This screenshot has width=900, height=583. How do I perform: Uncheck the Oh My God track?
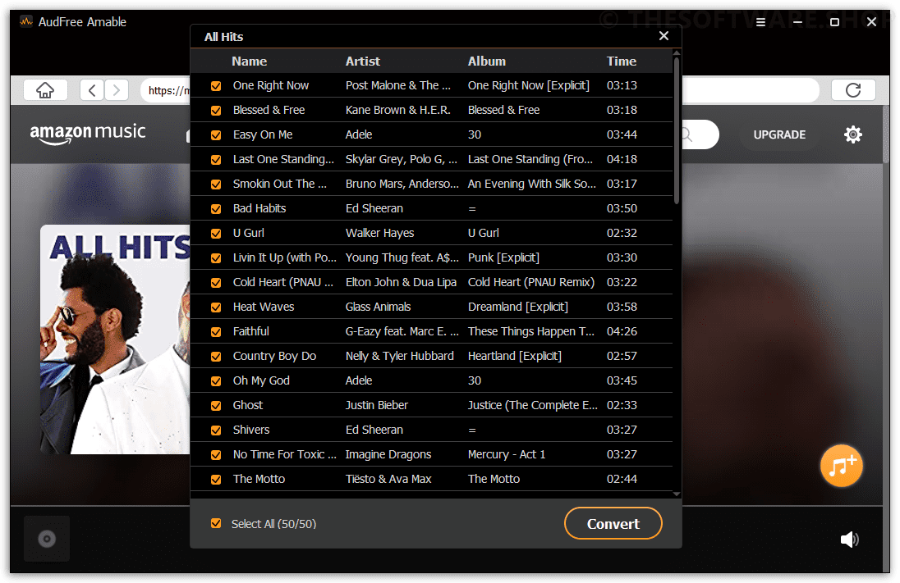point(216,382)
